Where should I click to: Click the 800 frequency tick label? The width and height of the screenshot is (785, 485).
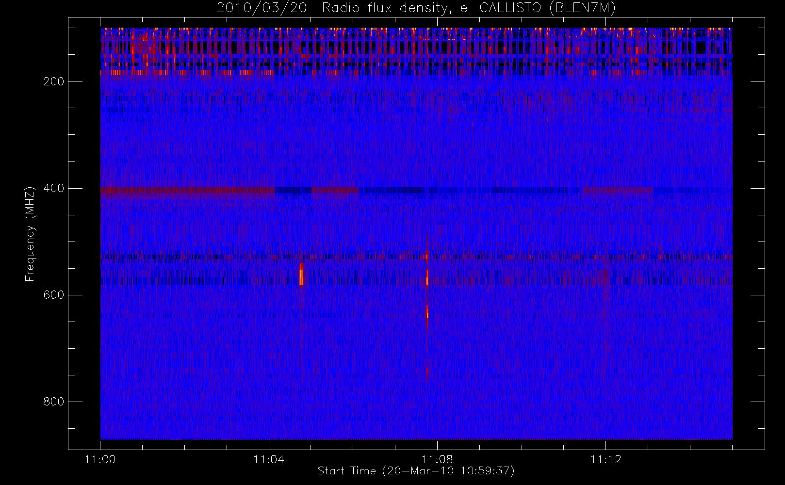coord(54,402)
